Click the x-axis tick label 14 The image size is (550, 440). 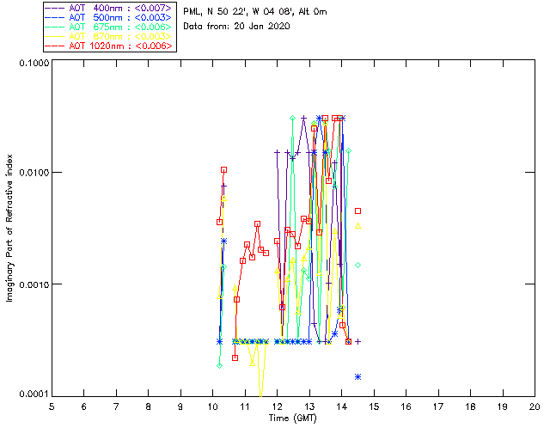(x=342, y=406)
